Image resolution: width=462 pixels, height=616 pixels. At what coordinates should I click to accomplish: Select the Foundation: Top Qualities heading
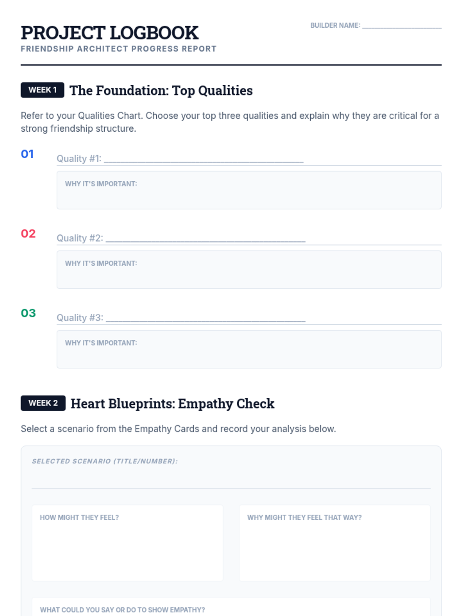pos(161,90)
